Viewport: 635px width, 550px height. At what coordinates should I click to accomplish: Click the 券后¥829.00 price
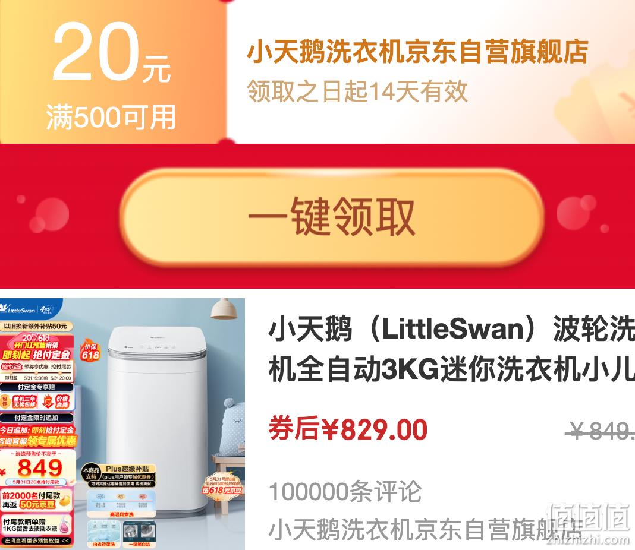(x=348, y=429)
